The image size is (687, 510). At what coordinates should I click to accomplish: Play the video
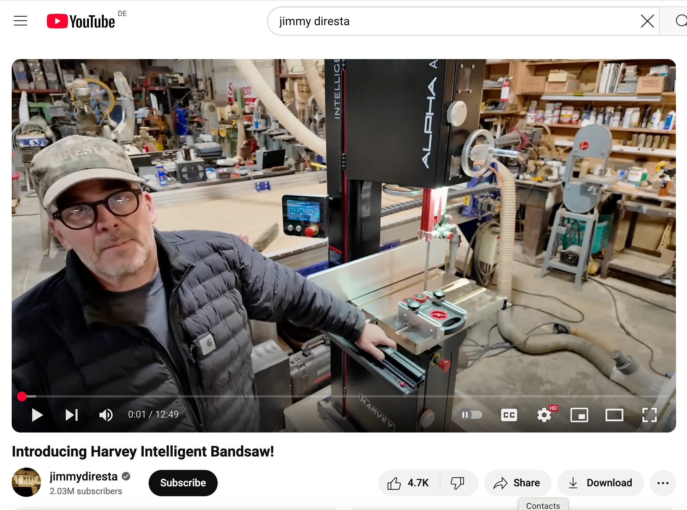[x=37, y=415]
